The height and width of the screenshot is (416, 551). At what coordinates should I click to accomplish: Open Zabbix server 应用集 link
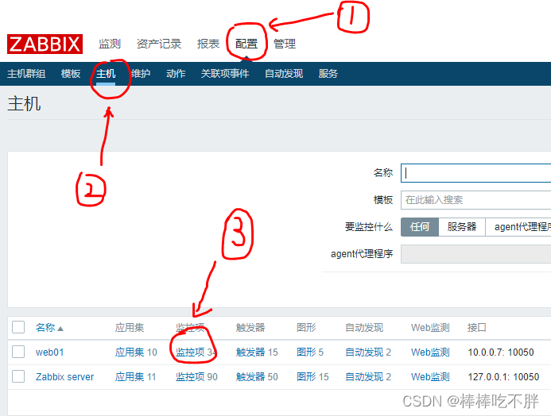pos(130,377)
